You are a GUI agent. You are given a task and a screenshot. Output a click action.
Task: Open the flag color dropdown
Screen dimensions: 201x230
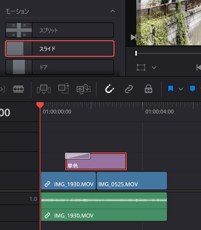coord(181,89)
